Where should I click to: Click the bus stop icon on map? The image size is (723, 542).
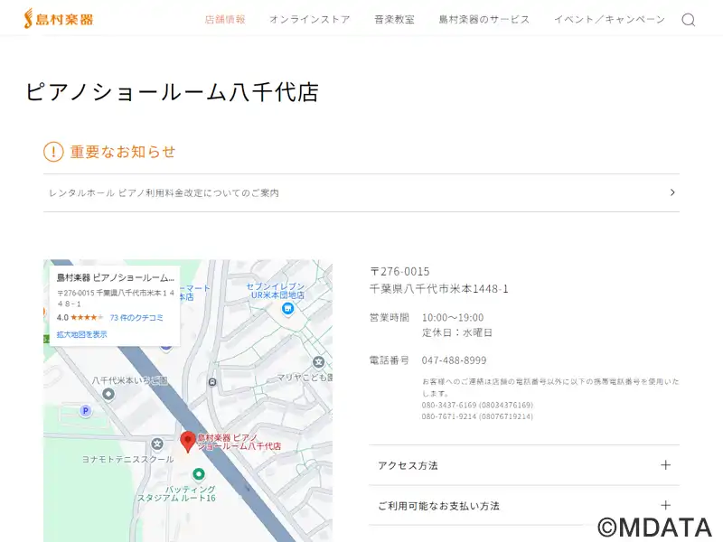(x=212, y=382)
